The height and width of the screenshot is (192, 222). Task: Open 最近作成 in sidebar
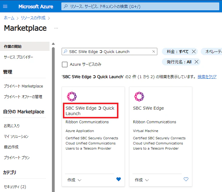(11, 147)
